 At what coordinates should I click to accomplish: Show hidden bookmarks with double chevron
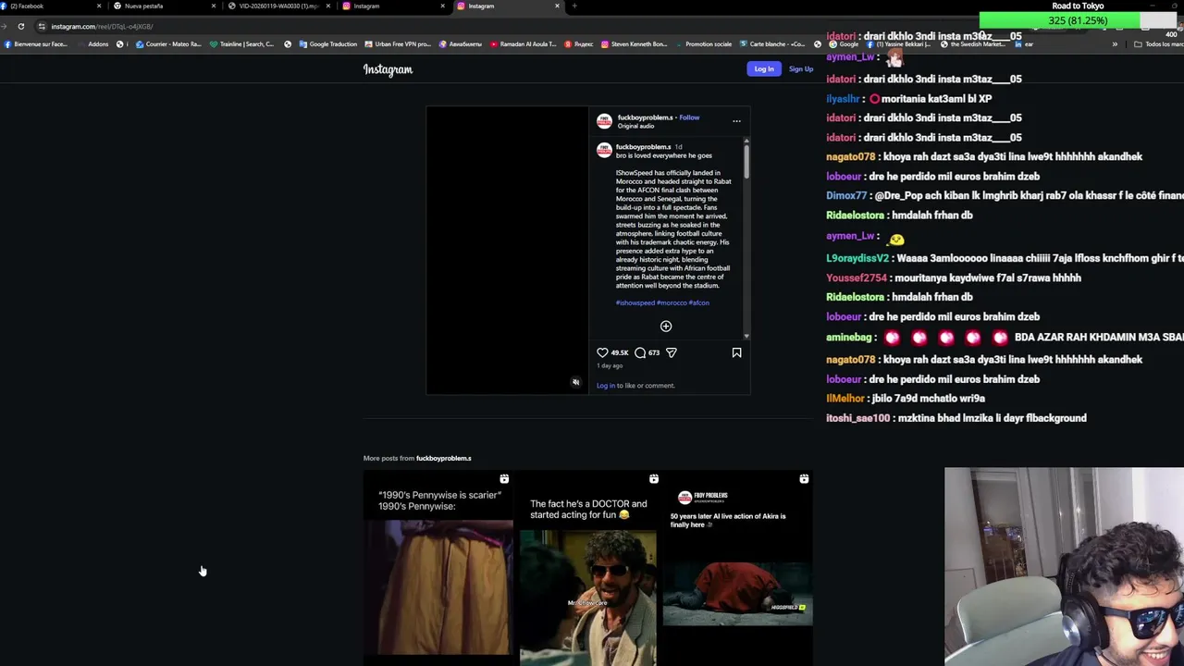click(1114, 44)
